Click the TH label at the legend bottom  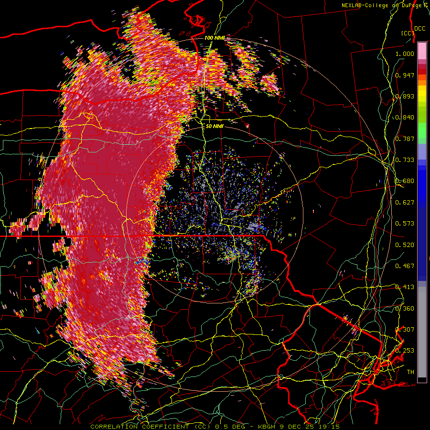pyautogui.click(x=410, y=372)
